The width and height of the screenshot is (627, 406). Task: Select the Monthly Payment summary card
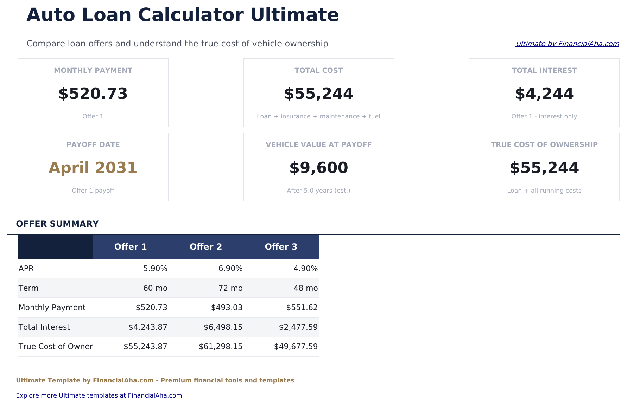[x=93, y=93]
